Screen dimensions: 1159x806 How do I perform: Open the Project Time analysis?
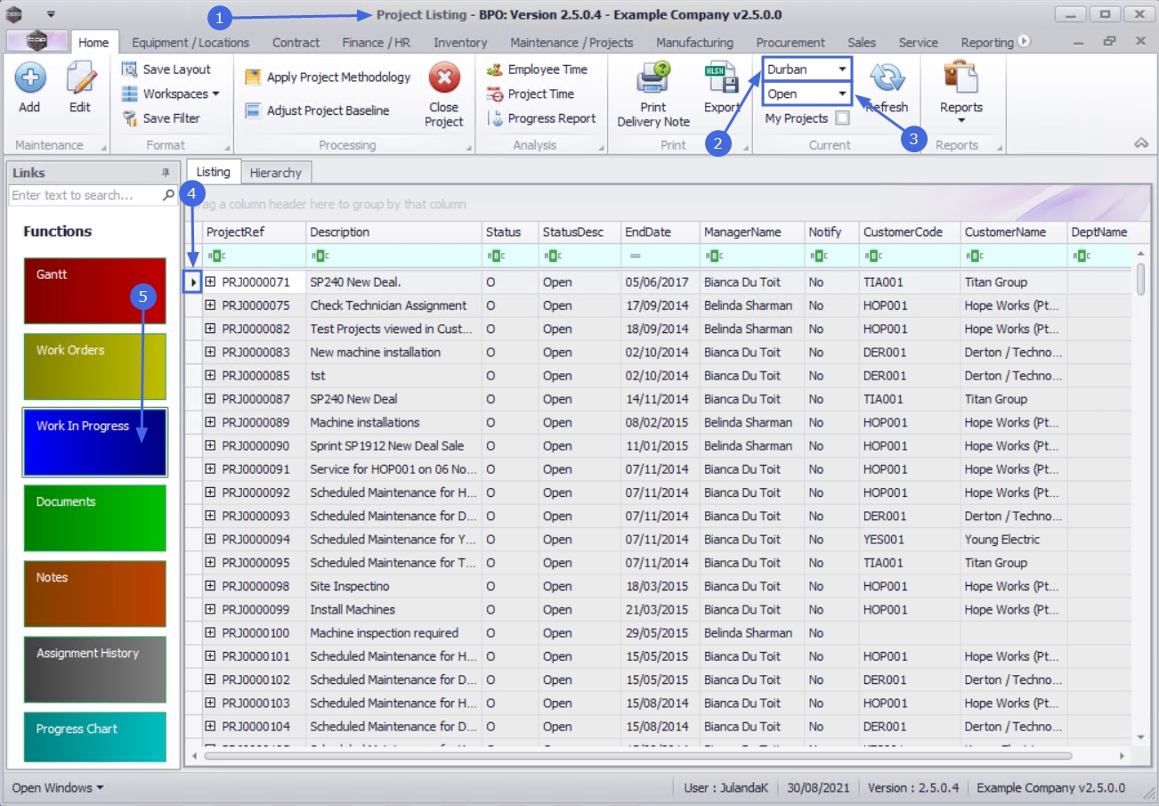point(531,94)
